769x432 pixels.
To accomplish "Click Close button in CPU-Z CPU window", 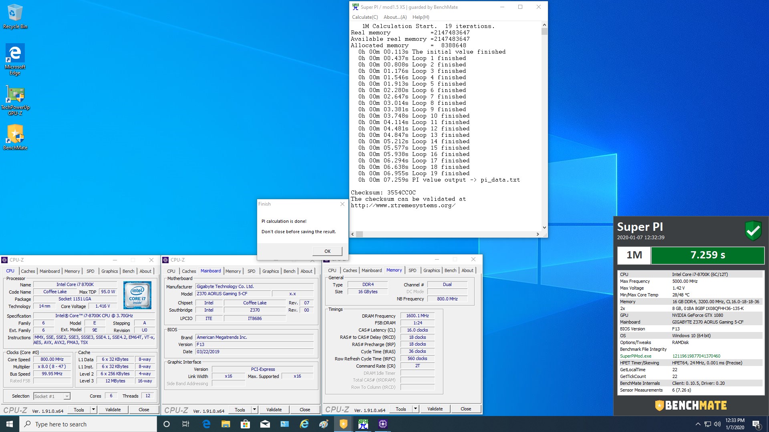I will [x=144, y=410].
